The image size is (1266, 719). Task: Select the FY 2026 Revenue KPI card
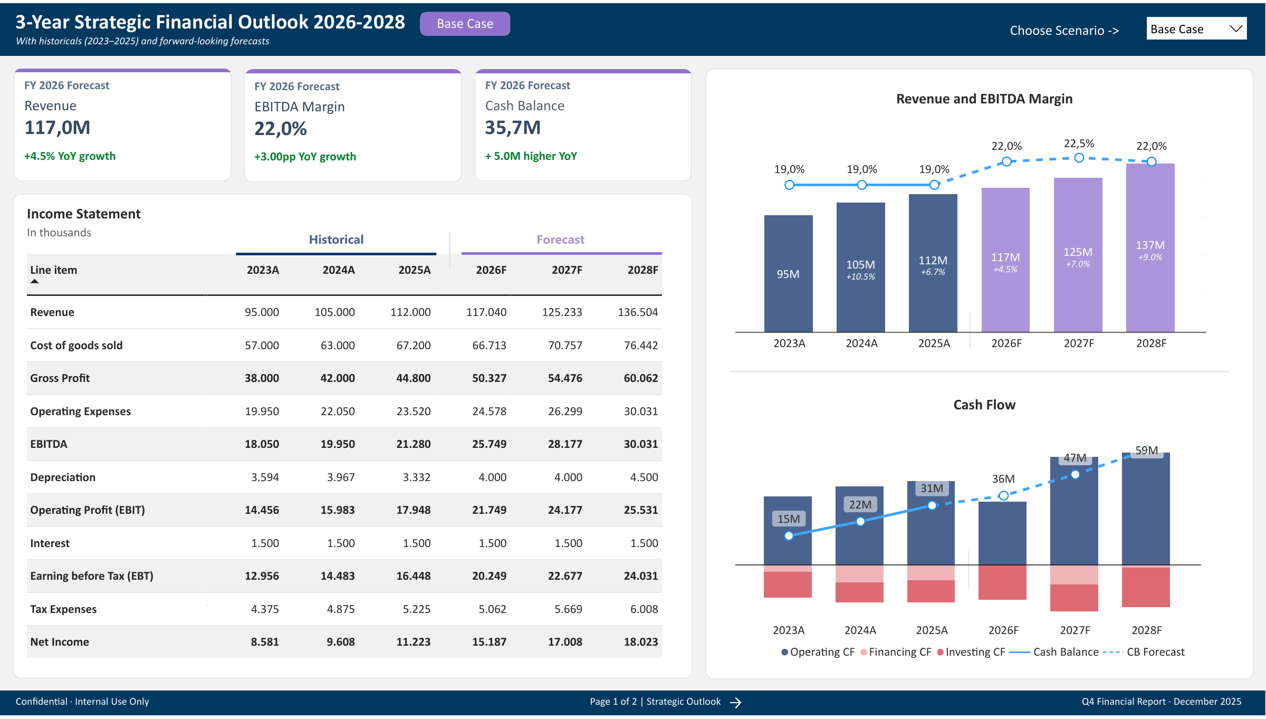[122, 125]
